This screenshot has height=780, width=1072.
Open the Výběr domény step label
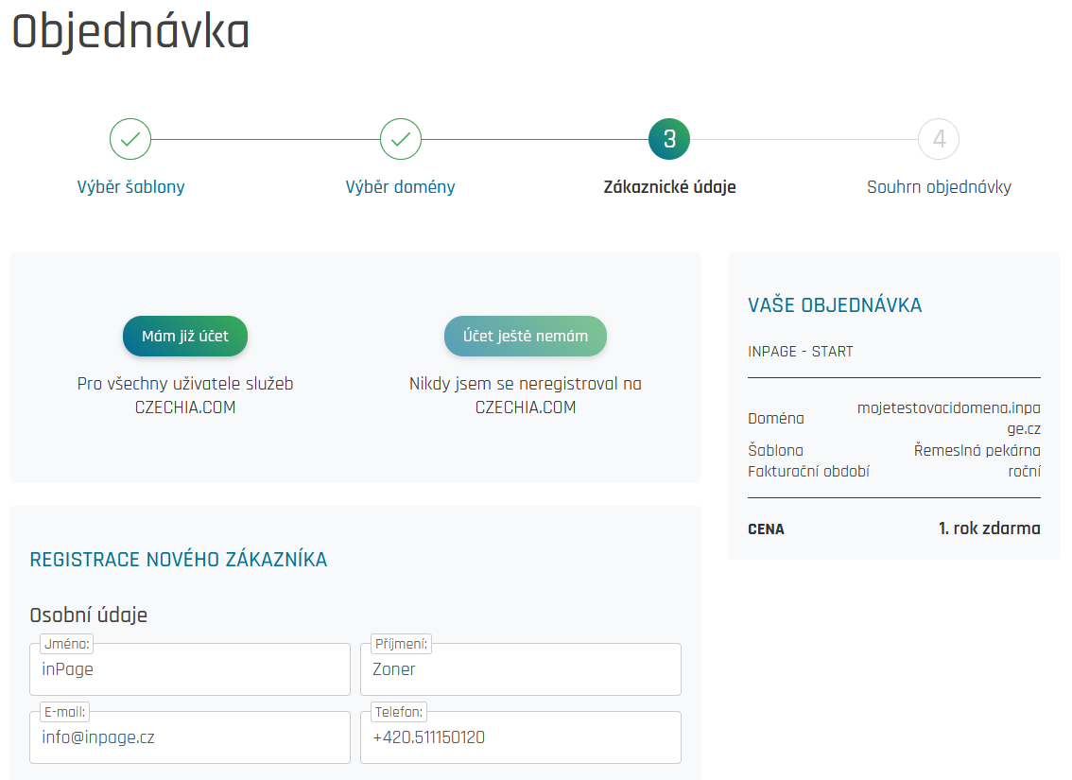[x=400, y=187]
